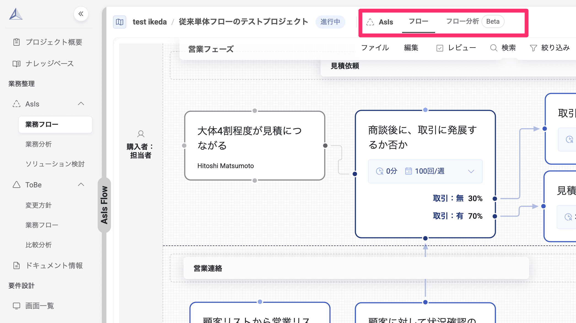Select the clipboard icon for プロジェクト概要
The width and height of the screenshot is (576, 323).
17,42
